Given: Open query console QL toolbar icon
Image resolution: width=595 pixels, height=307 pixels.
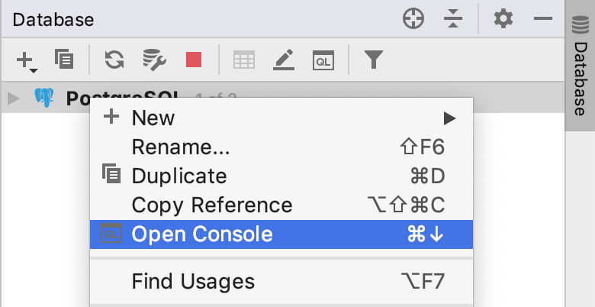Looking at the screenshot, I should pyautogui.click(x=323, y=60).
